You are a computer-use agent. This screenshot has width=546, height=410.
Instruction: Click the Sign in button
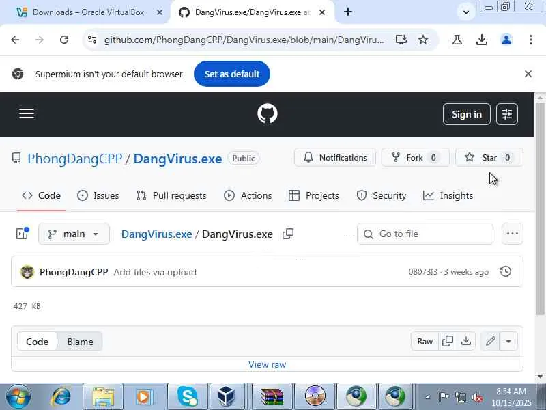click(x=466, y=114)
